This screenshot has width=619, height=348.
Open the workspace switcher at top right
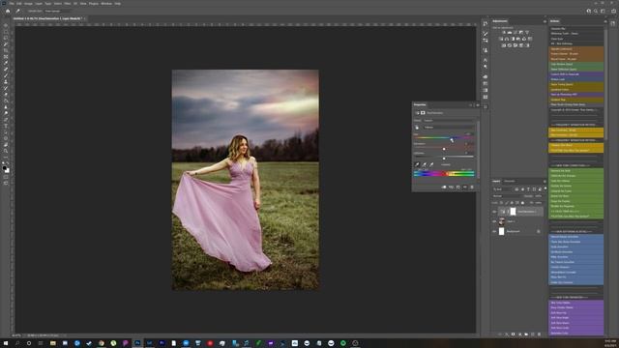tap(603, 11)
